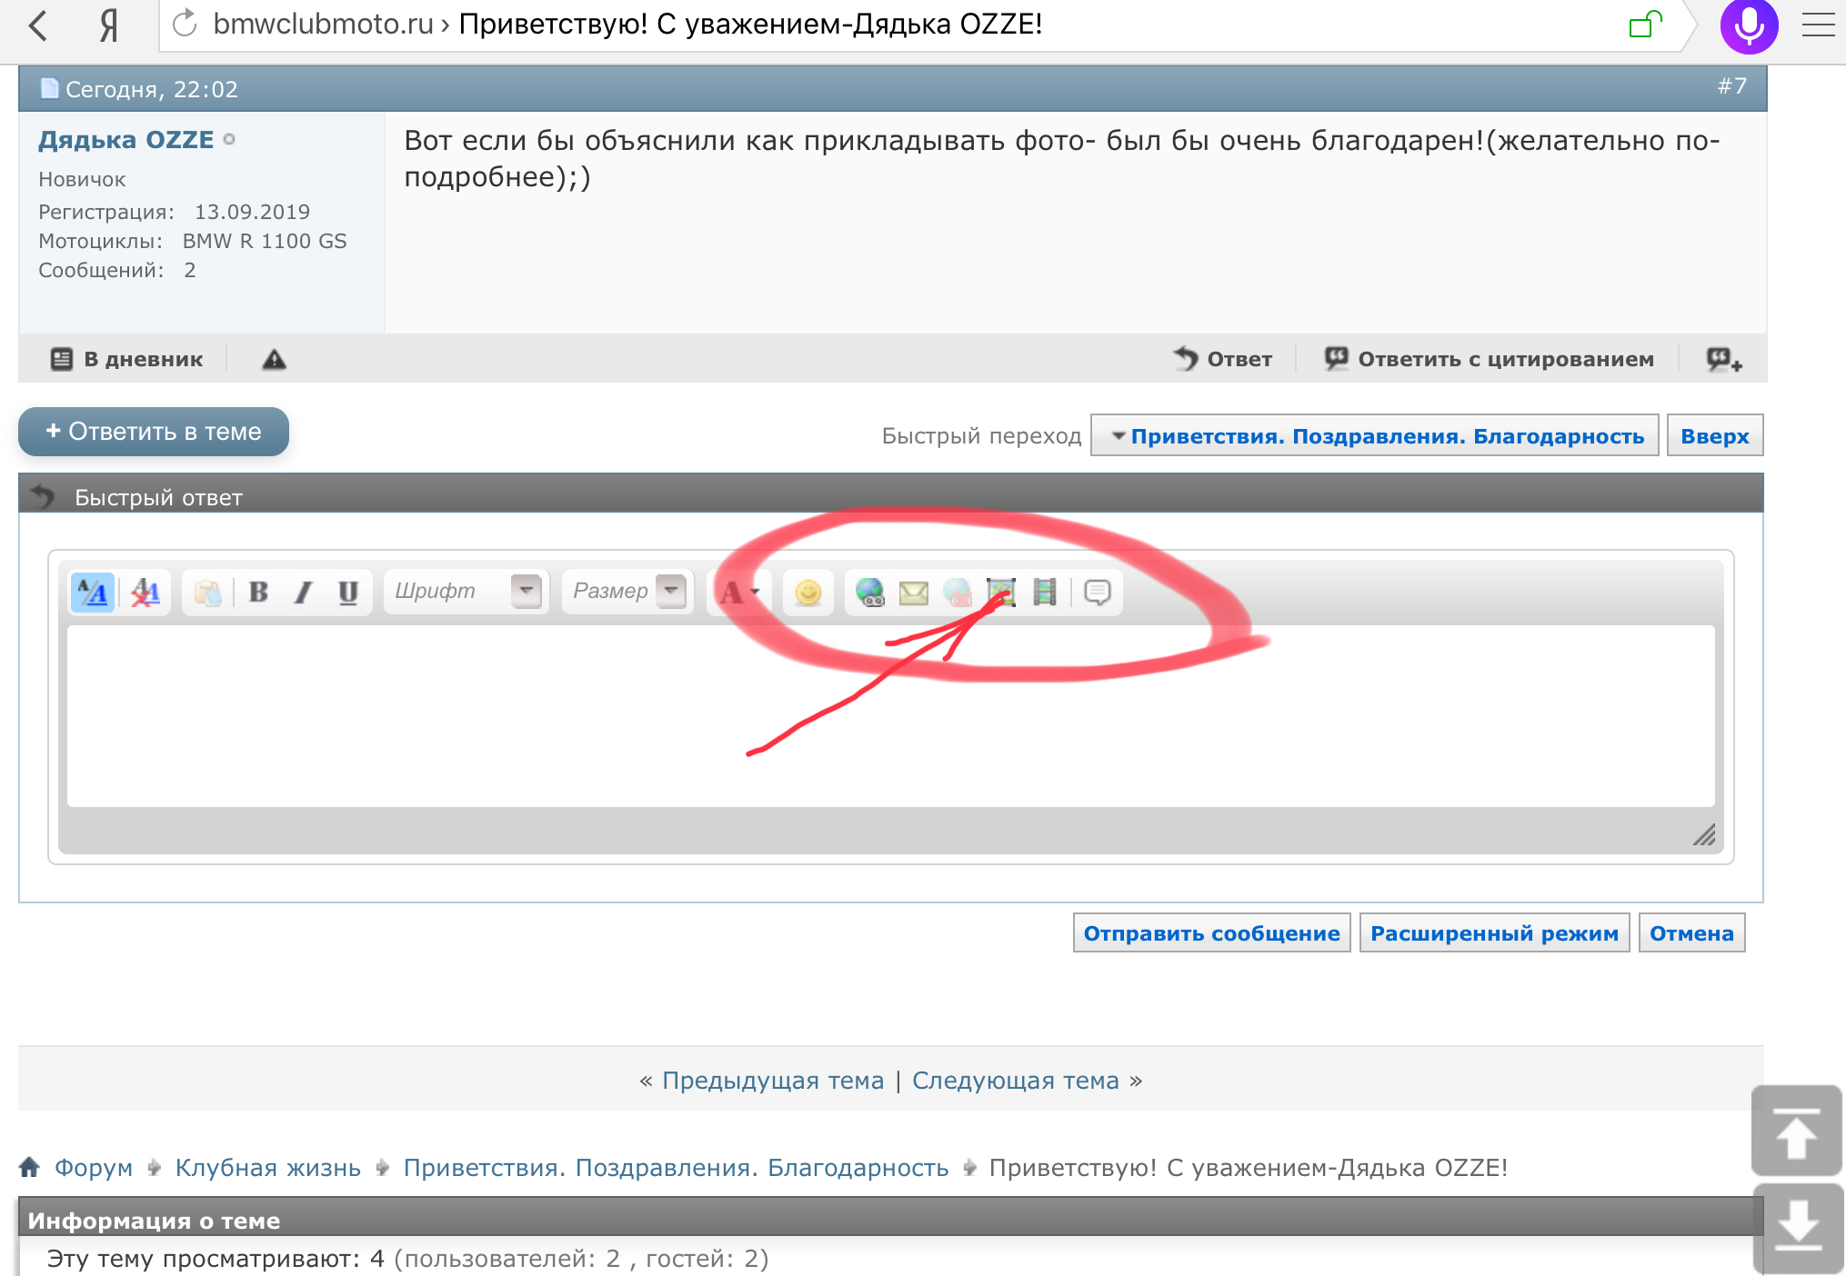Expand Быстрый переход forum jump dropdown

(x=1374, y=436)
